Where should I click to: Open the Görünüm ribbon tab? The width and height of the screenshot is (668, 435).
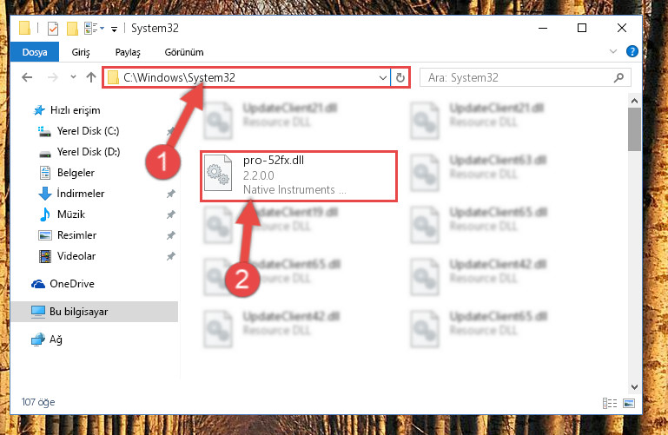(x=184, y=52)
